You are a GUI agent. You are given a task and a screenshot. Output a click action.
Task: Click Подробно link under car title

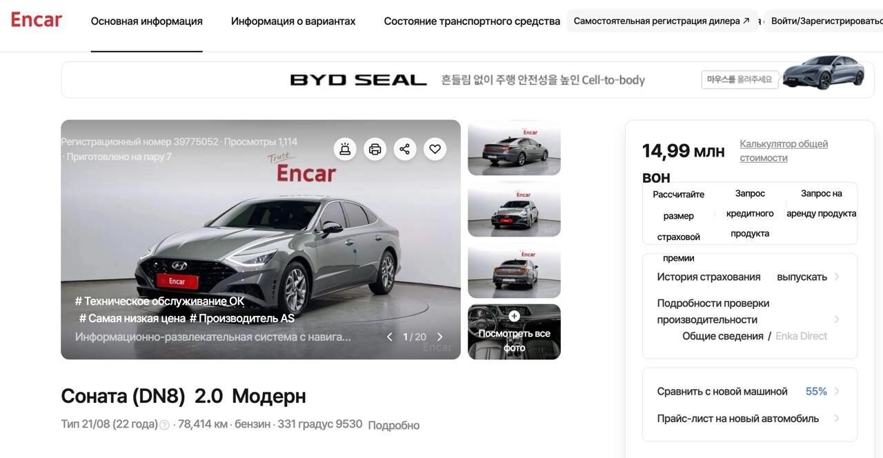click(x=393, y=426)
